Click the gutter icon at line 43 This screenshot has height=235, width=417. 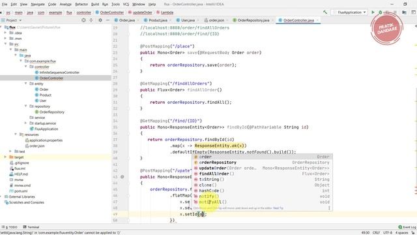pyautogui.click(x=122, y=177)
